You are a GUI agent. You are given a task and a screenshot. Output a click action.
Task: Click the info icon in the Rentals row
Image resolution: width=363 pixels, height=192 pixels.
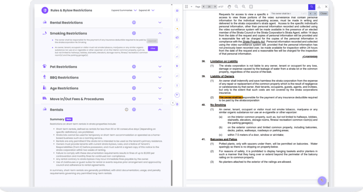click(x=127, y=110)
